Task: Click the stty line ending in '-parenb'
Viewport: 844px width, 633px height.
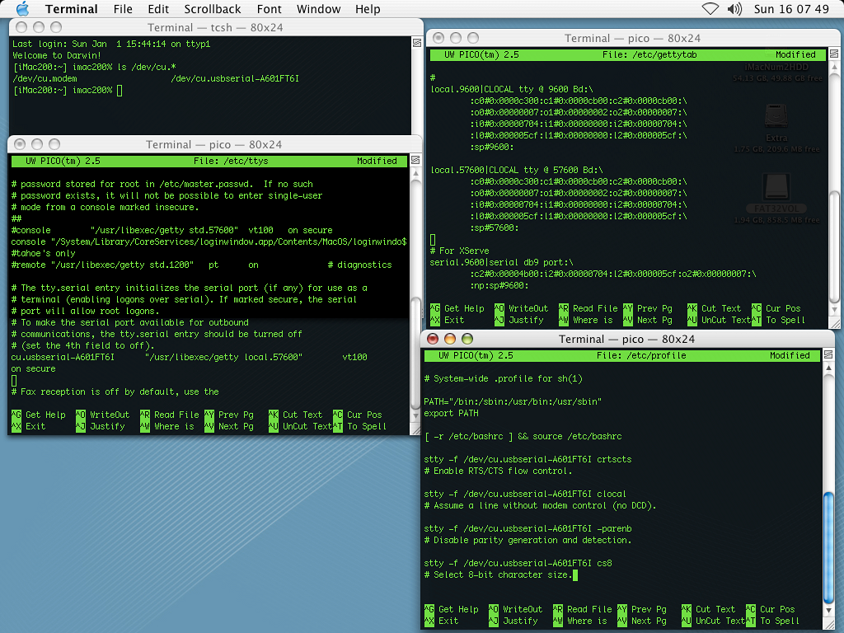Action: click(x=528, y=529)
